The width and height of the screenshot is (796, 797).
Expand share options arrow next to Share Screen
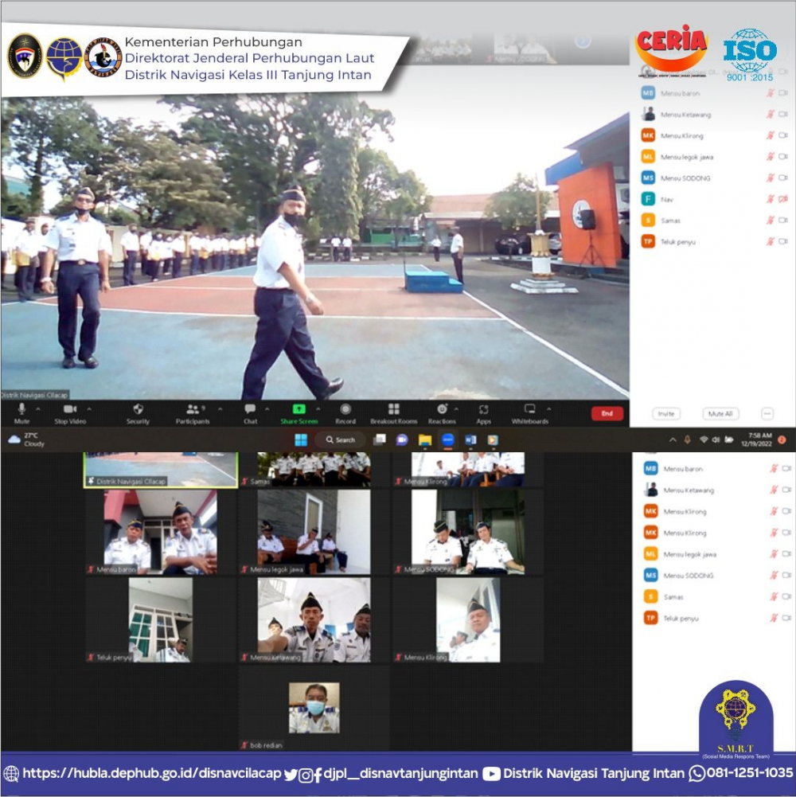point(318,408)
